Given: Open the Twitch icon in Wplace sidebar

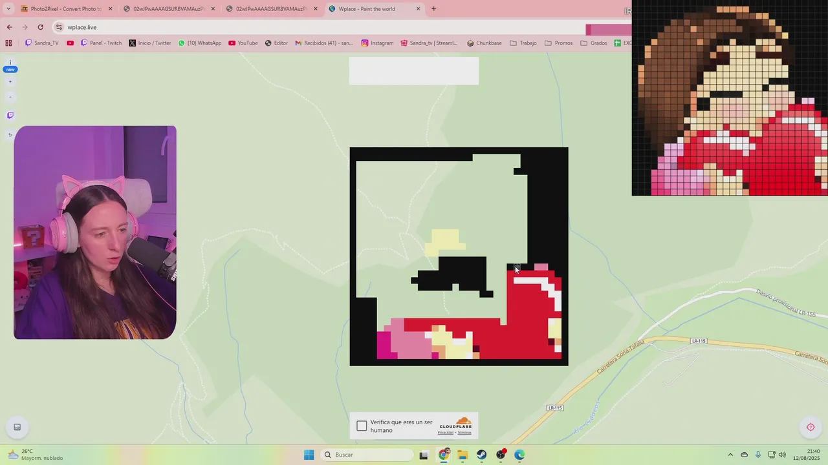Looking at the screenshot, I should point(10,116).
